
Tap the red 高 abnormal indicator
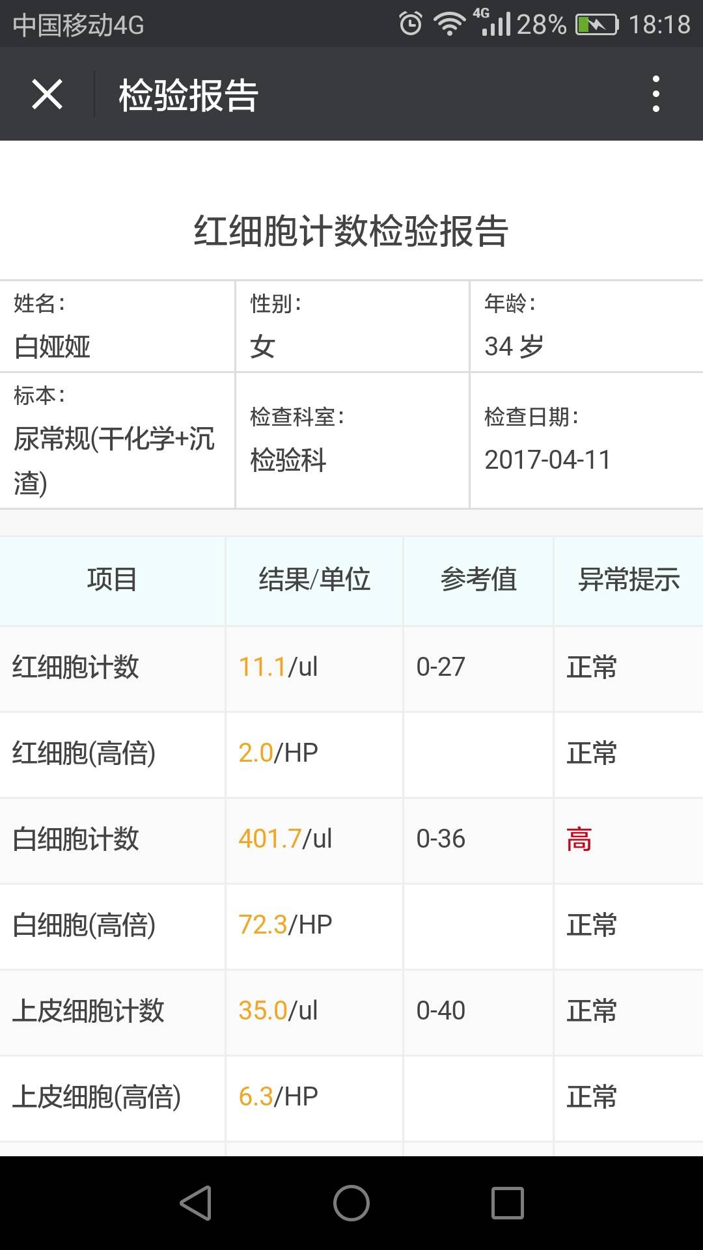(x=579, y=839)
